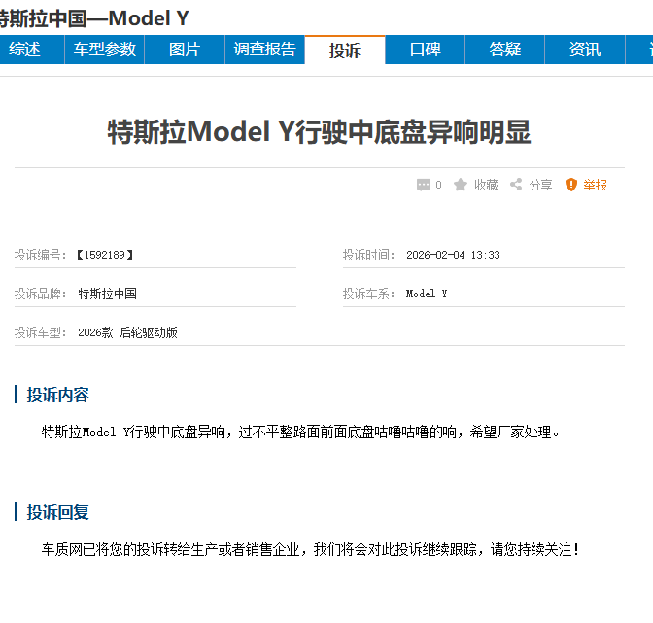
Task: Click the 投诉车型 value 2026款 后轮驱动版
Action: (x=127, y=332)
